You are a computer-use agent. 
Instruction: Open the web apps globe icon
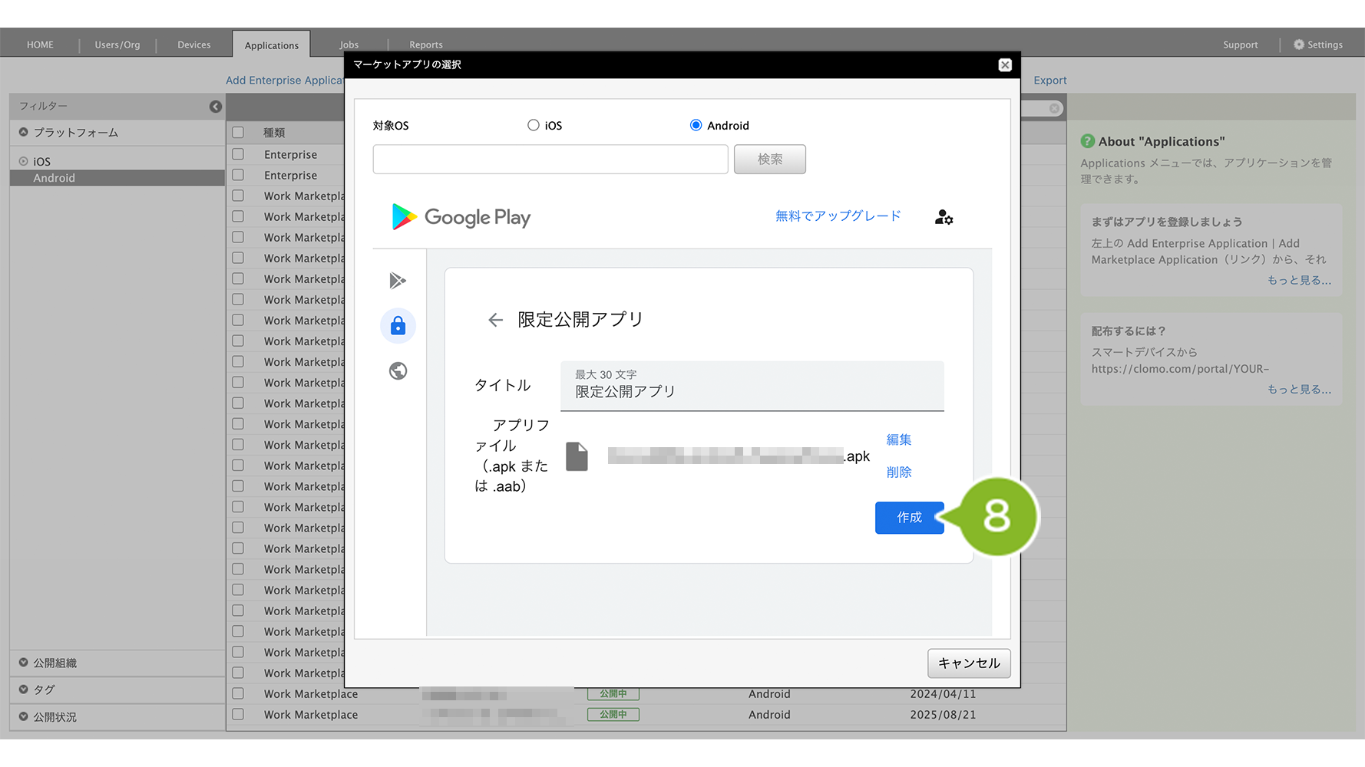pyautogui.click(x=398, y=371)
